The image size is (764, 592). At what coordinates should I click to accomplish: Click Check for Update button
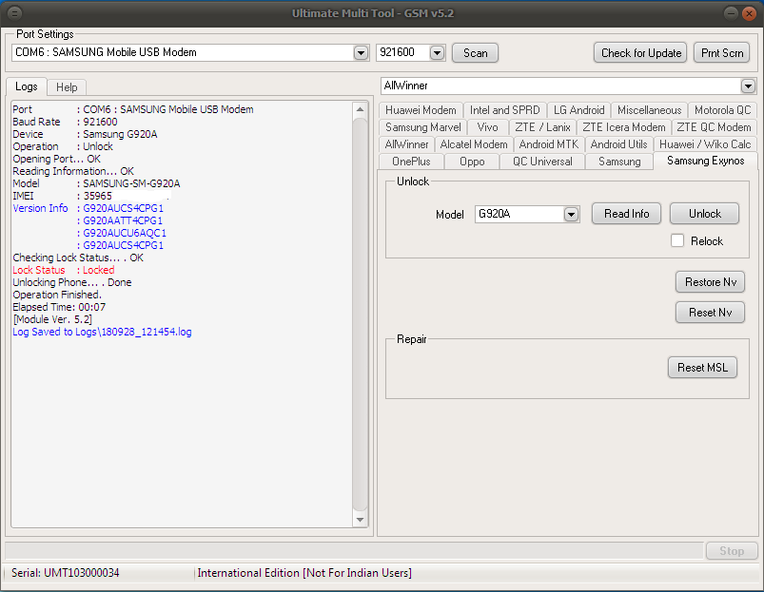640,53
